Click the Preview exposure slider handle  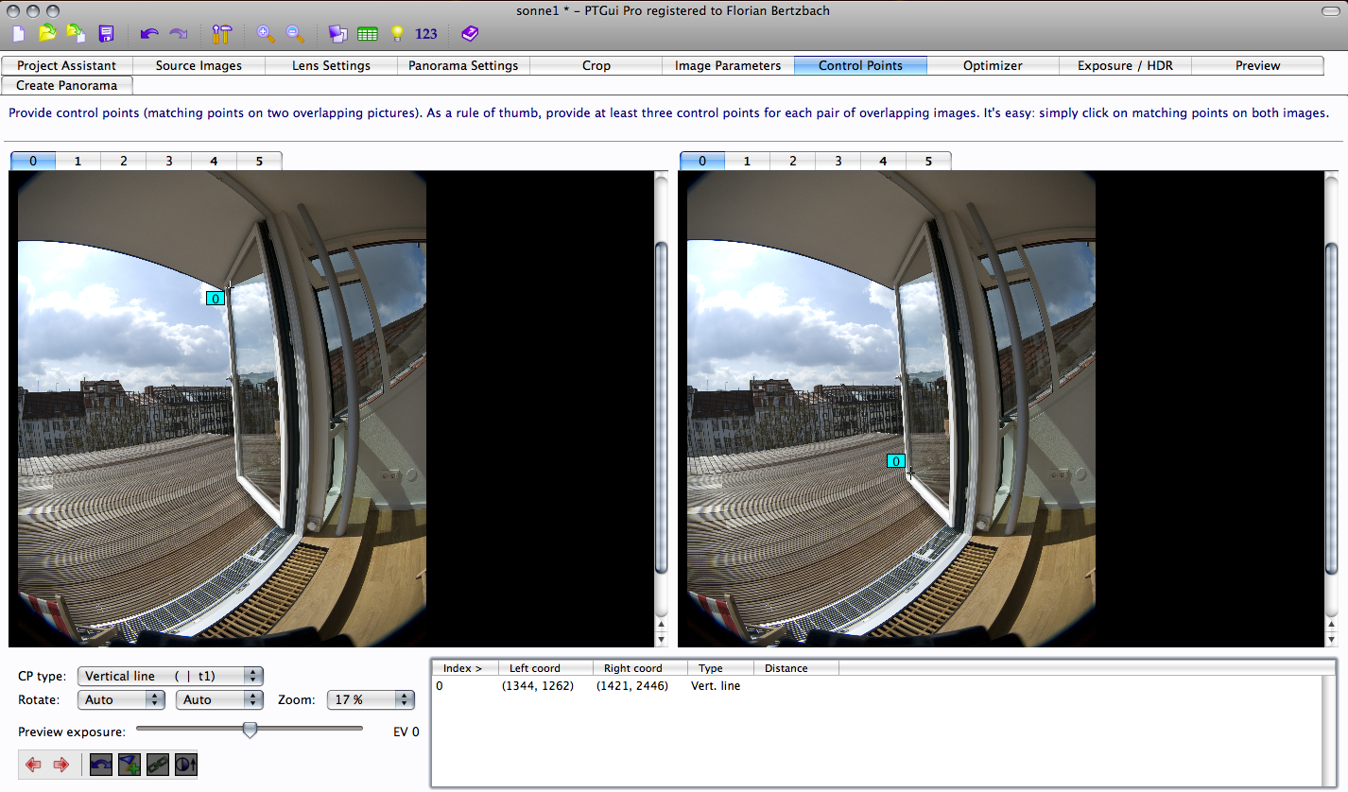coord(250,730)
